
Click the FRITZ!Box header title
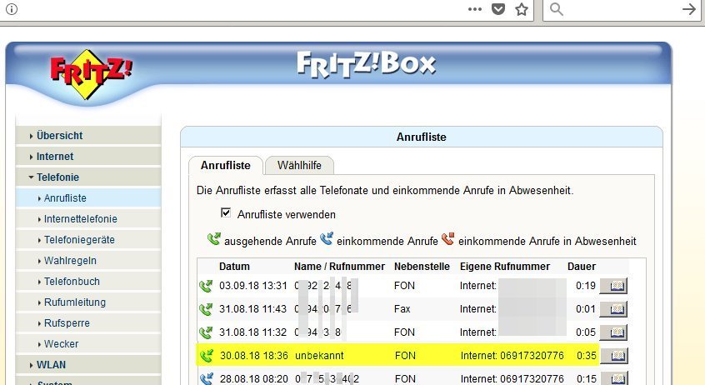pyautogui.click(x=367, y=65)
